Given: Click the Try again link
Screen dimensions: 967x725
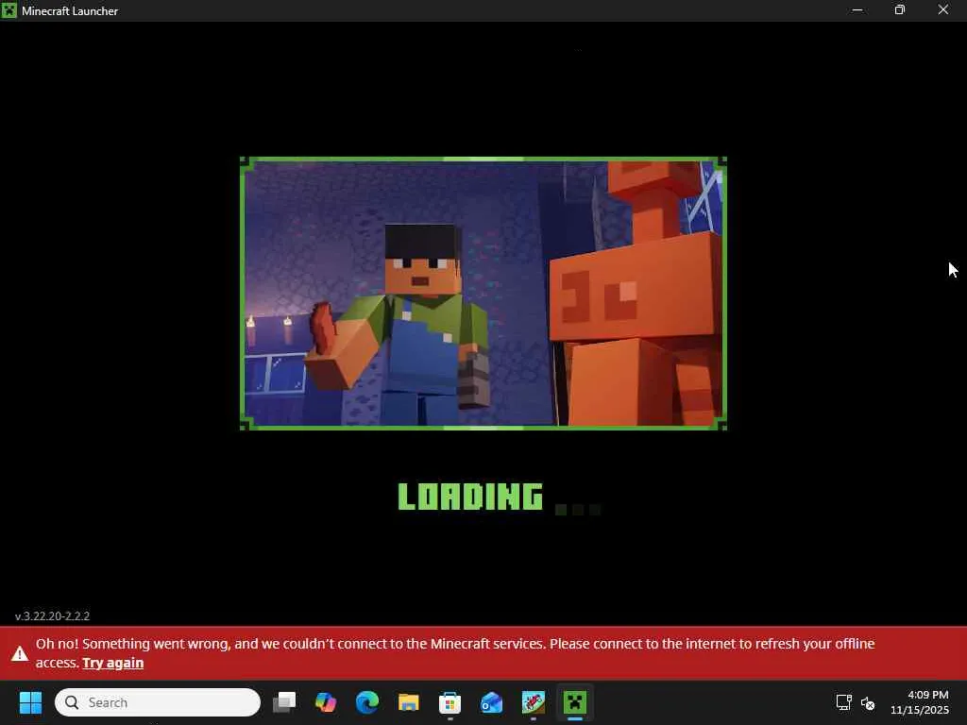Looking at the screenshot, I should [113, 663].
